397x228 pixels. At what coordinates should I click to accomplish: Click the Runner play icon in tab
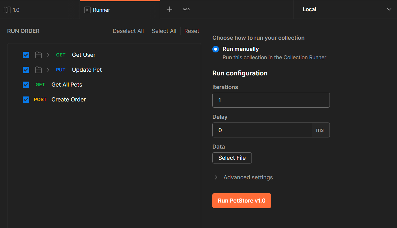pos(87,10)
